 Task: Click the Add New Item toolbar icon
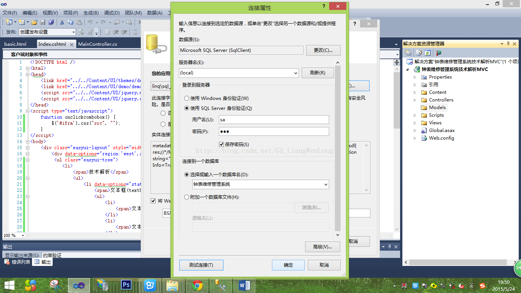click(x=21, y=22)
